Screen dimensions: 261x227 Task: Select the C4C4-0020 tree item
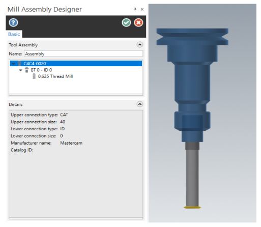pos(76,64)
